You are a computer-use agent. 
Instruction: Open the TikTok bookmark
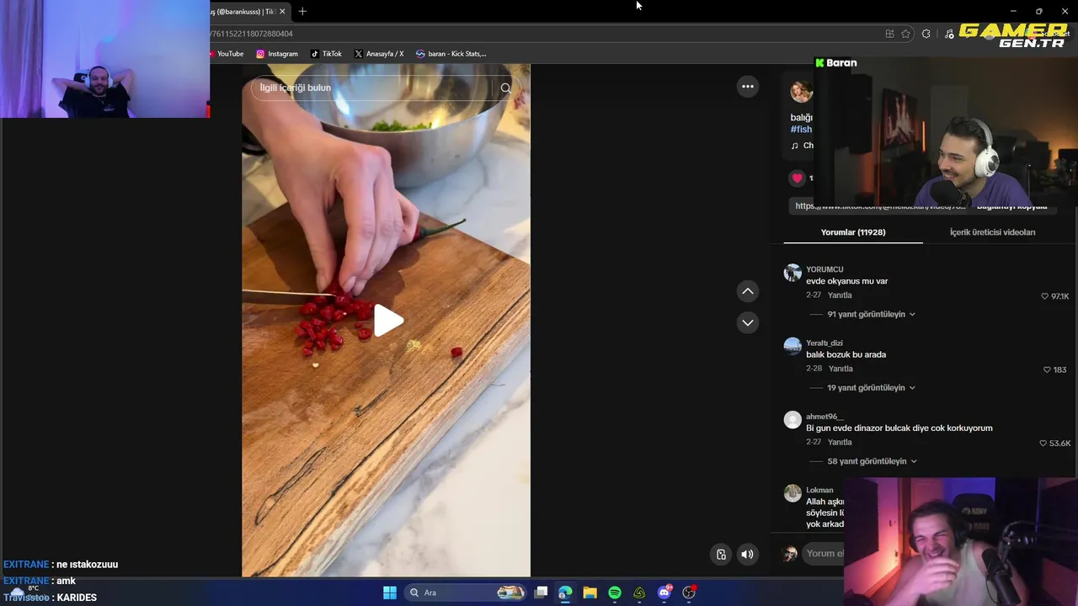click(326, 54)
